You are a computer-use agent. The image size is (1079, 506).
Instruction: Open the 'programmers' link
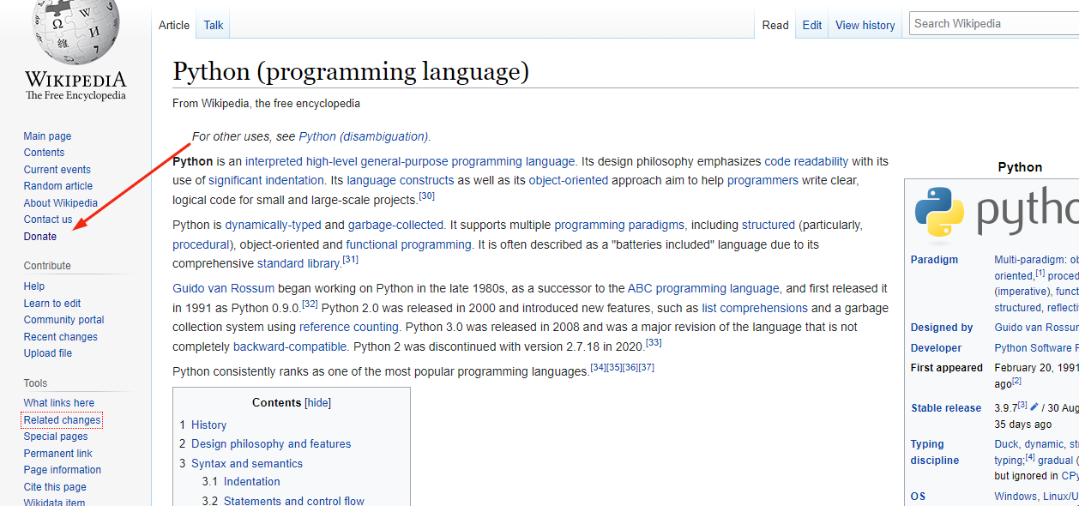763,180
